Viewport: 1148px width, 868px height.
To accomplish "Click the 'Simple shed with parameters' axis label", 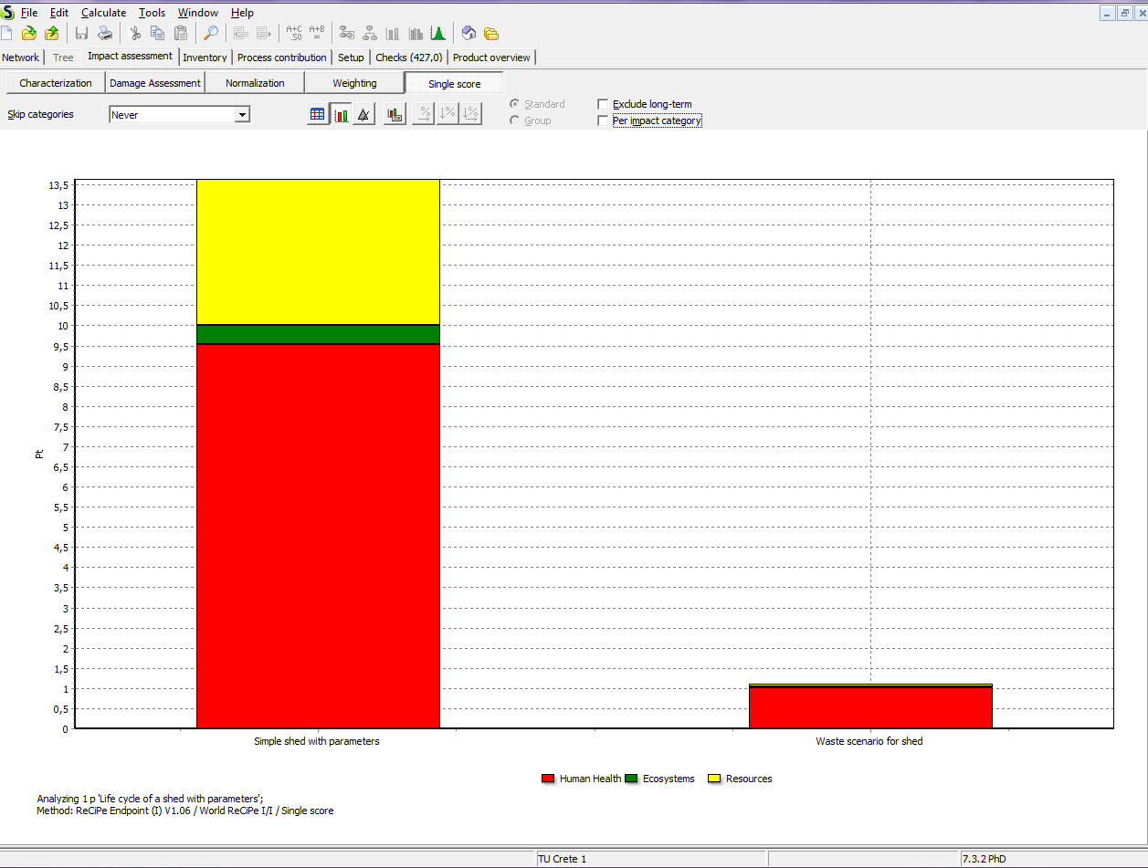I will [x=317, y=741].
